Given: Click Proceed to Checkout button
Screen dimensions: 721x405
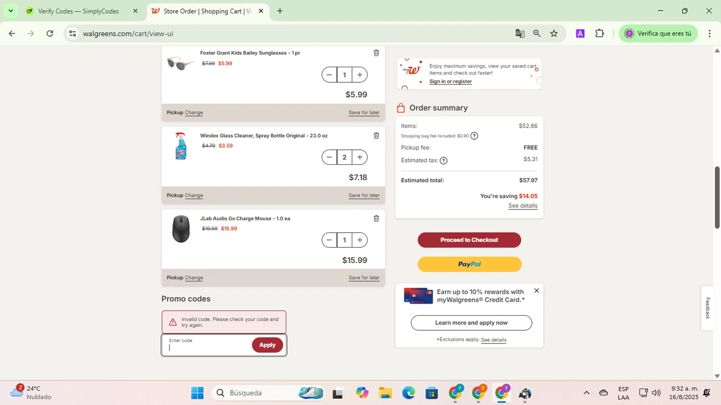Looking at the screenshot, I should click(x=469, y=240).
